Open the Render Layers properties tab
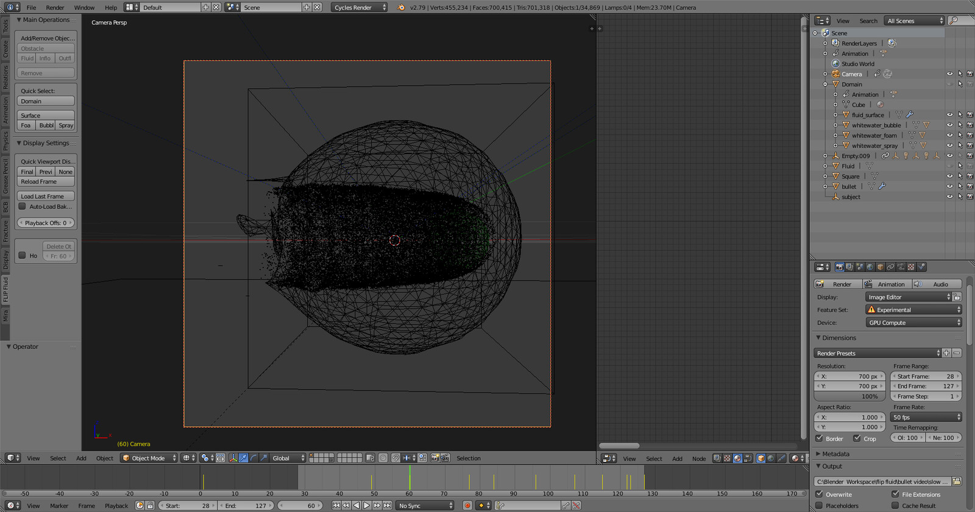The width and height of the screenshot is (975, 512). [849, 267]
